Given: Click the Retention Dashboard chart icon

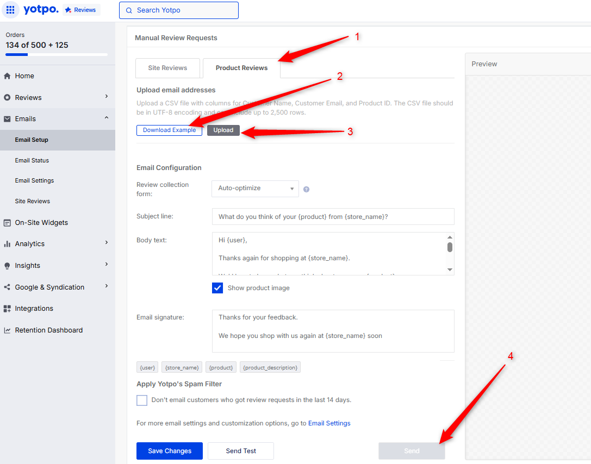Looking at the screenshot, I should pyautogui.click(x=7, y=330).
